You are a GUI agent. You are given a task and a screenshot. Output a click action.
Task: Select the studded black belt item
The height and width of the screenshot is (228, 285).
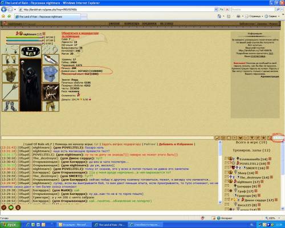click(x=30, y=51)
